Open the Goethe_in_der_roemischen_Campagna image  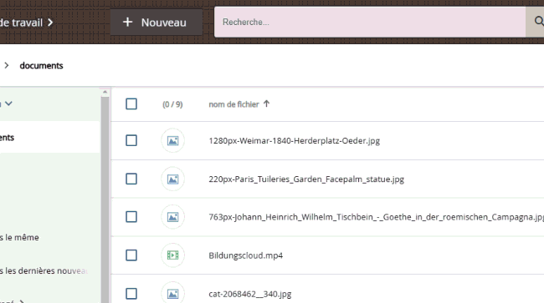tap(376, 217)
